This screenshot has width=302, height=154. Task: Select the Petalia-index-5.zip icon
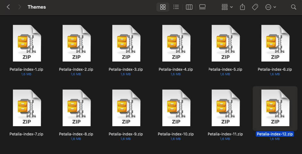coord(225,43)
